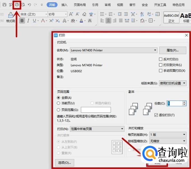Click the Save icon in the toolbar
Screen dimensions: 191x169
(4, 5)
